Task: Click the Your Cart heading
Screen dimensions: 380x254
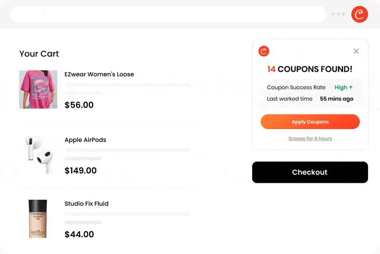Action: pyautogui.click(x=39, y=54)
